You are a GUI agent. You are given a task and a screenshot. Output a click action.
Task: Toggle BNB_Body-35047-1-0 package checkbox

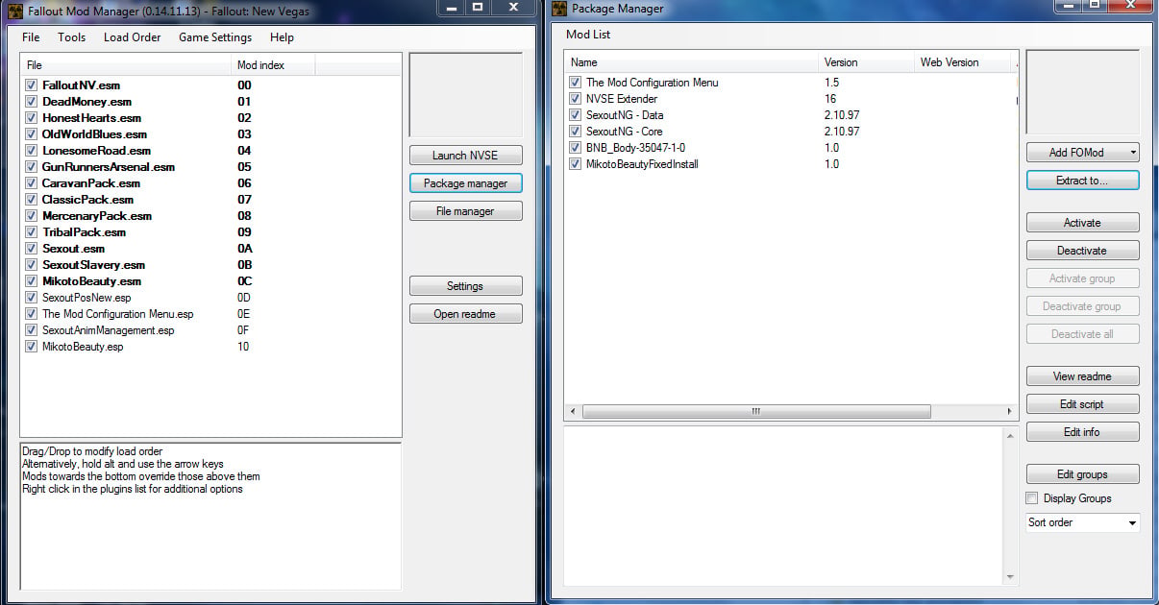575,148
